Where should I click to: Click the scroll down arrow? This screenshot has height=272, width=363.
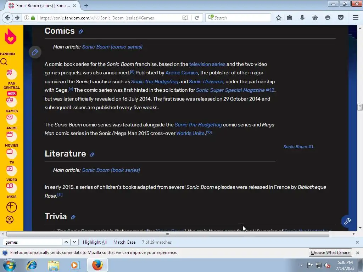pos(360,228)
